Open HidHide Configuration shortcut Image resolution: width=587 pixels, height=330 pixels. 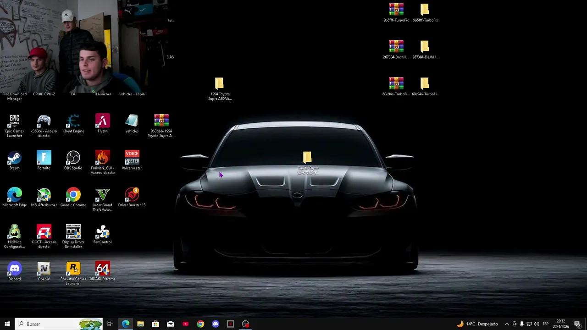tap(15, 236)
